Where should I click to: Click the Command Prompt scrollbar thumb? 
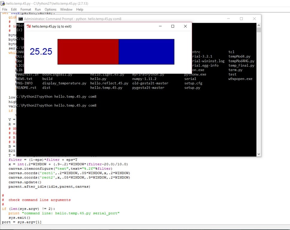click(259, 30)
